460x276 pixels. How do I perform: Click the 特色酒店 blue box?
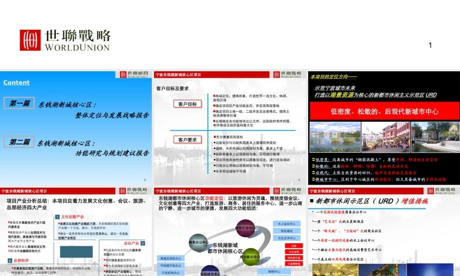pyautogui.click(x=287, y=231)
